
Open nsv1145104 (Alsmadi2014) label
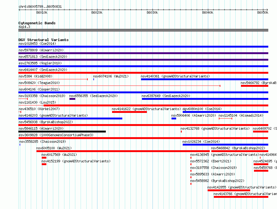[241, 115]
